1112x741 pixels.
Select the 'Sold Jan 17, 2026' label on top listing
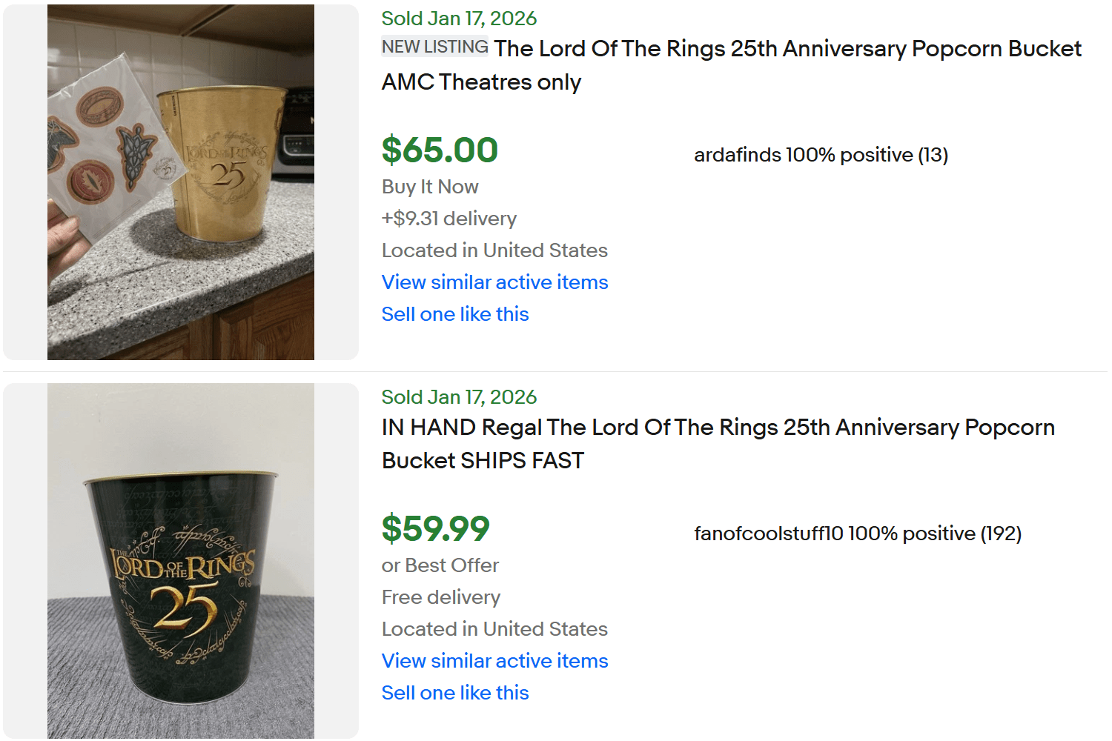pos(458,19)
